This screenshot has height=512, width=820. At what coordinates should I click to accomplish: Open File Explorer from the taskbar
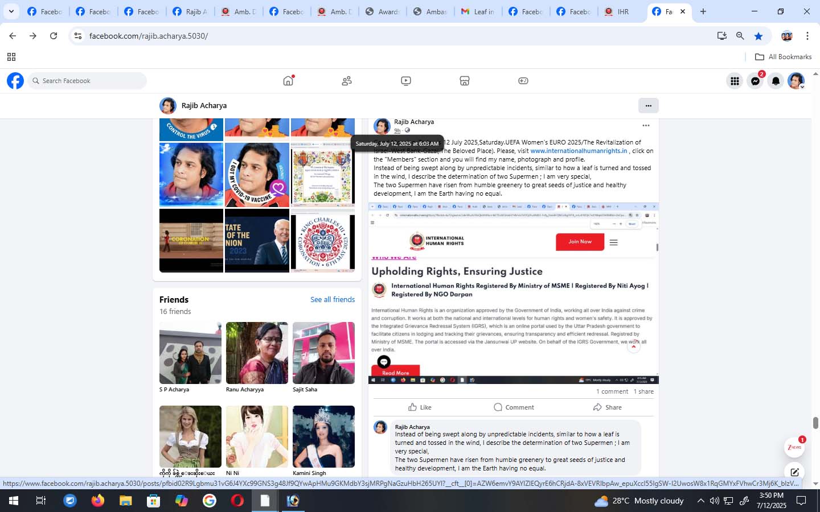tap(125, 501)
